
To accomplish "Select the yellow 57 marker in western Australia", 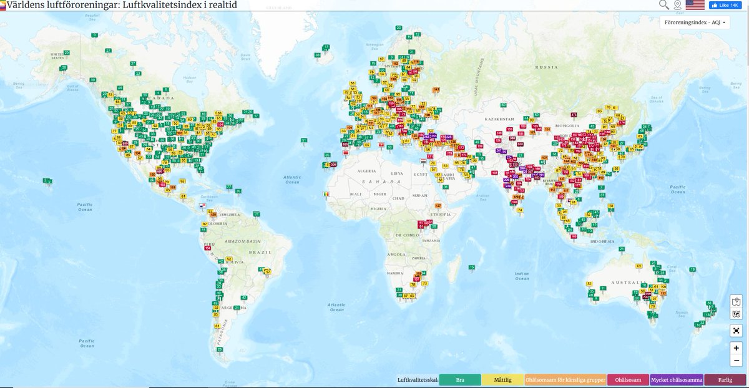I will click(590, 284).
